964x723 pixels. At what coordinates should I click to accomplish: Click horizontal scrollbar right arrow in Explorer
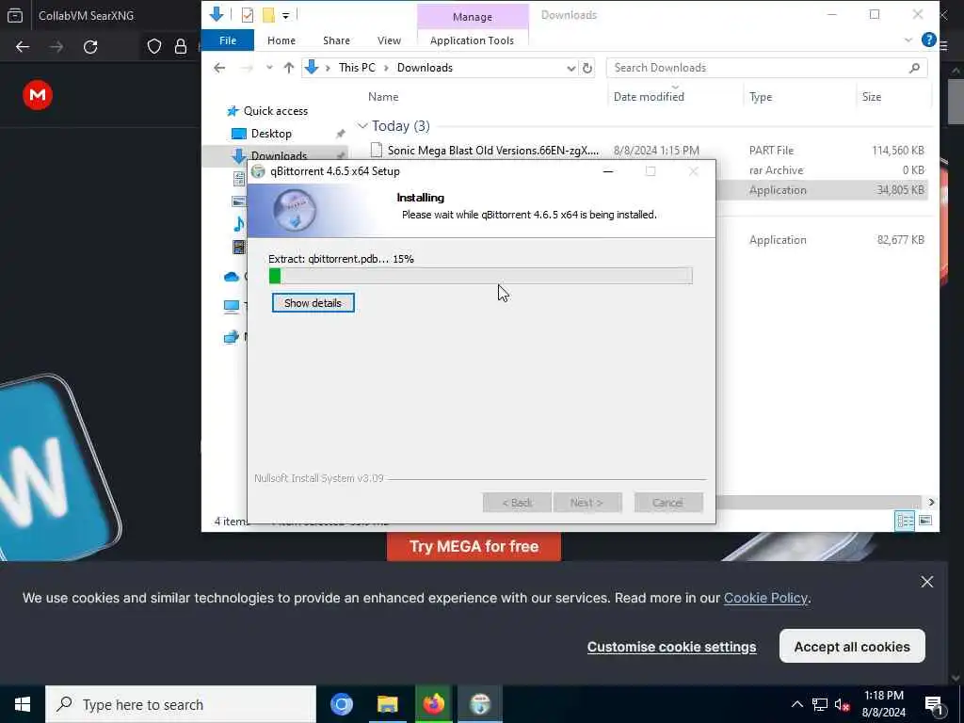pos(931,503)
